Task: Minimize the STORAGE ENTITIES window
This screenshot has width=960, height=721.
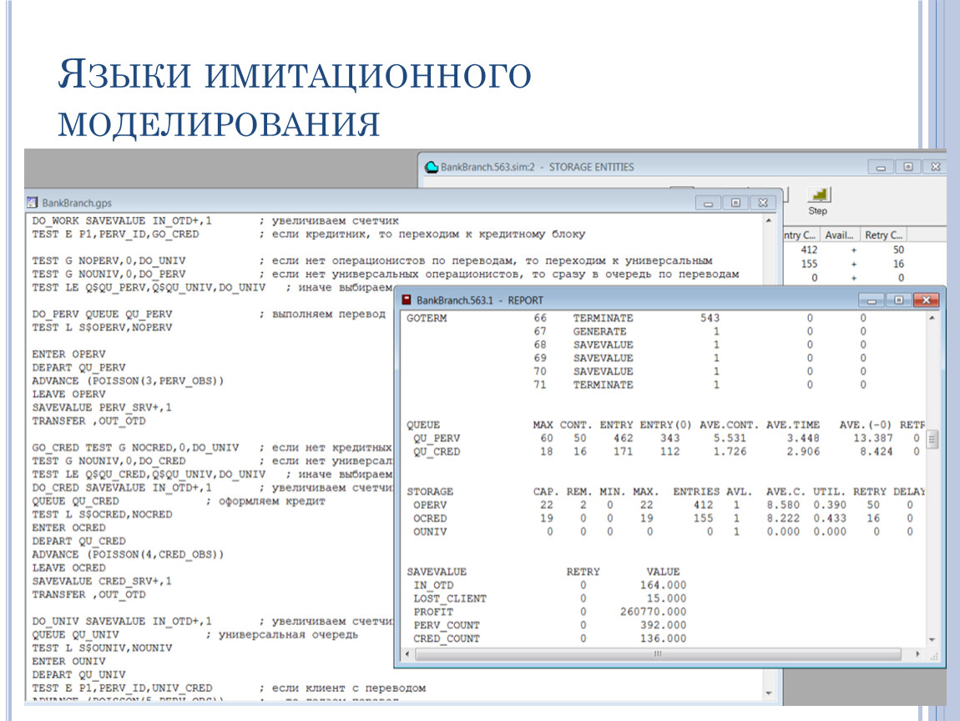Action: 881,166
